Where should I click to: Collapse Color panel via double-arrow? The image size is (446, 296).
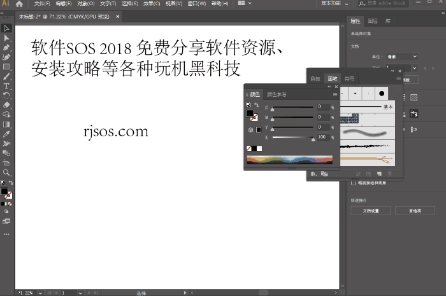[x=329, y=87]
